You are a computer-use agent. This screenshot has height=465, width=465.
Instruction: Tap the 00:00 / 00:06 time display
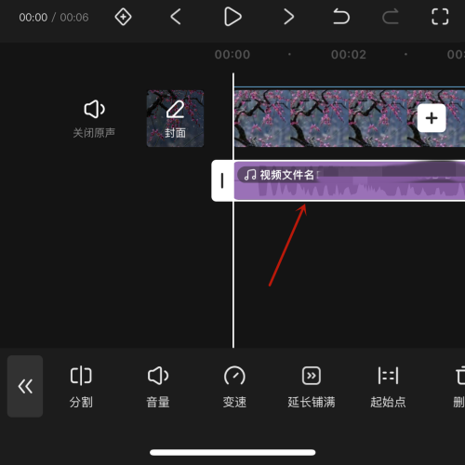click(54, 18)
